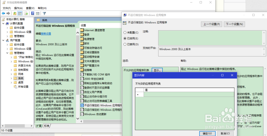Select 只运行指定的 Windows 应用程序 setting
267x136 pixels.
click(x=103, y=110)
